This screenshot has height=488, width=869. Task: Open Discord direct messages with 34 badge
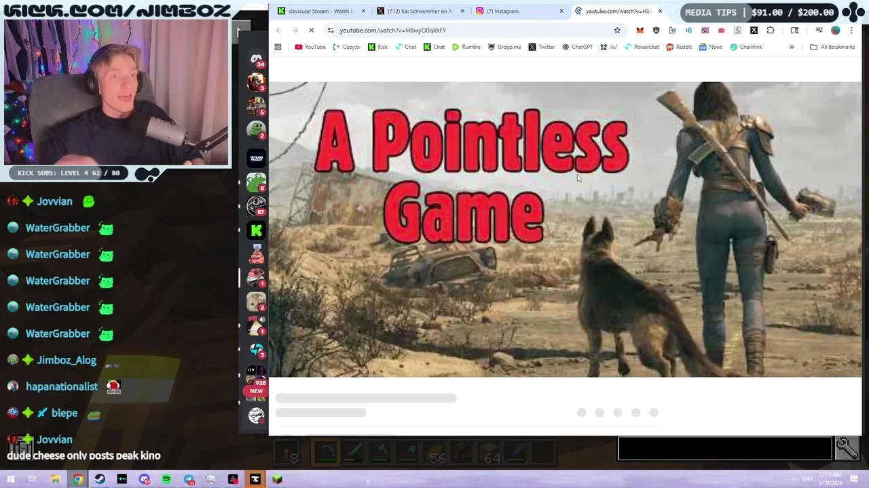257,60
